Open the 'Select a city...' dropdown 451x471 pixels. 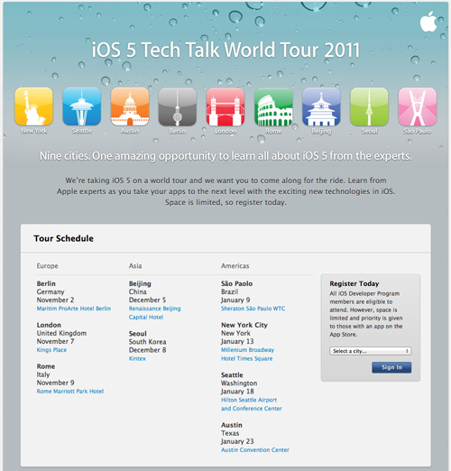(371, 351)
